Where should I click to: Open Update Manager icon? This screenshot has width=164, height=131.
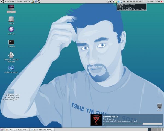pyautogui.click(x=11, y=68)
